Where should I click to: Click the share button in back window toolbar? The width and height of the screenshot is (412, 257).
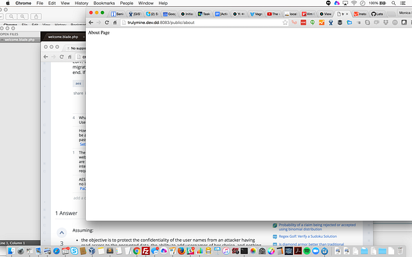[x=36, y=16]
